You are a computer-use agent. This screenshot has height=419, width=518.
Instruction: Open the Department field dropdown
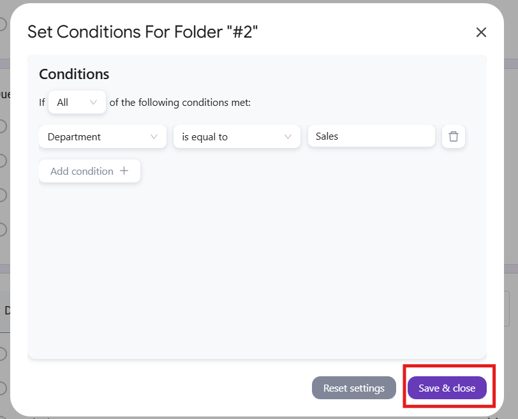click(x=102, y=136)
